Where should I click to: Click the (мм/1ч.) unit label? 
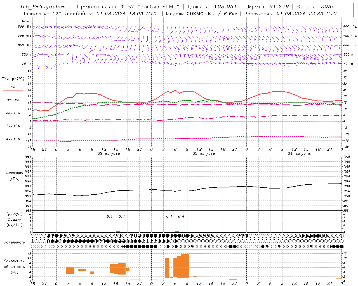15,225
